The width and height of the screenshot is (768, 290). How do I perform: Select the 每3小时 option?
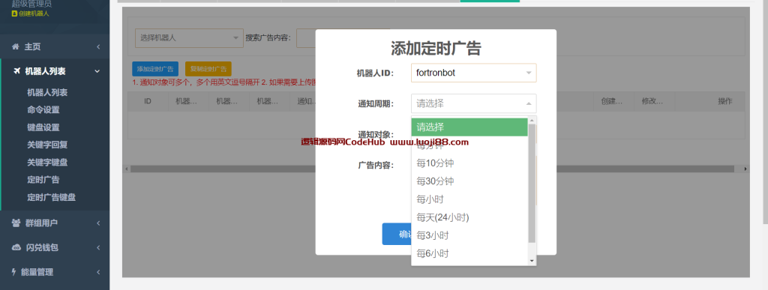point(469,235)
